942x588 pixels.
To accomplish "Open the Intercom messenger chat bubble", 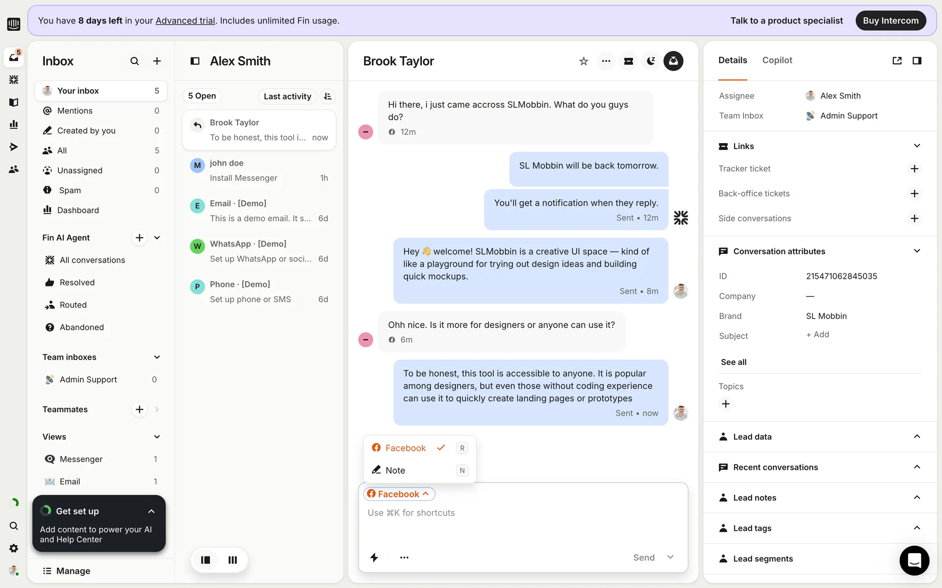I will tap(914, 560).
